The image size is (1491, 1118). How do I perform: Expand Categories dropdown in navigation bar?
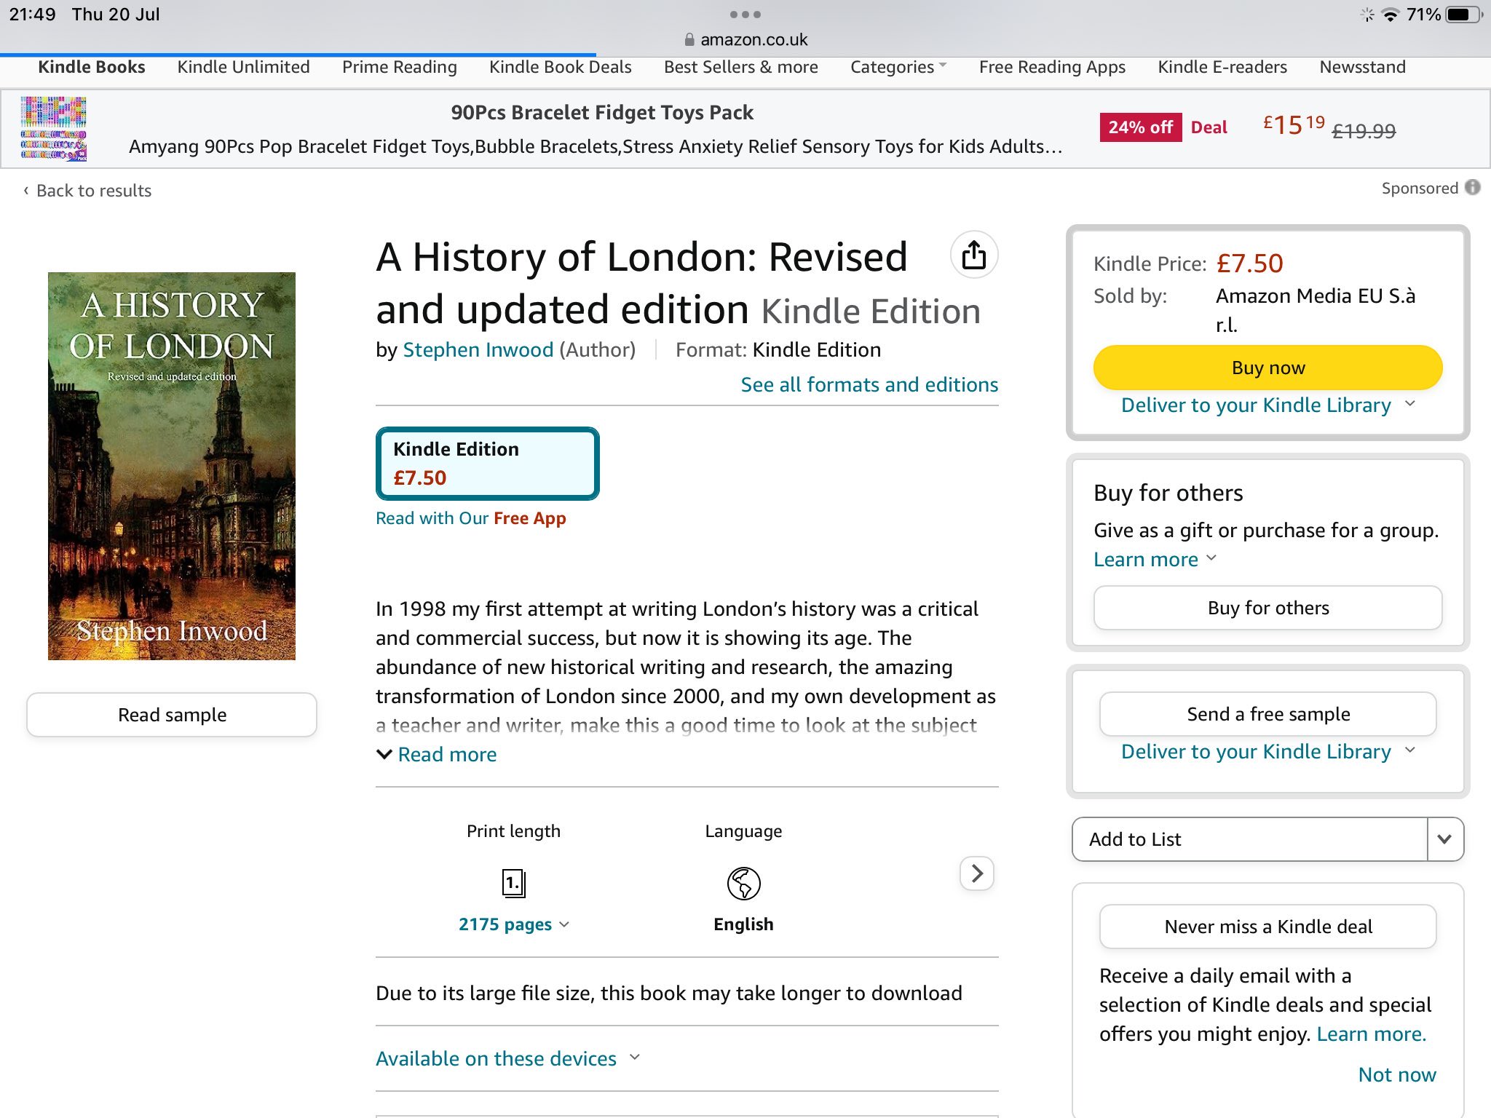[x=898, y=67]
